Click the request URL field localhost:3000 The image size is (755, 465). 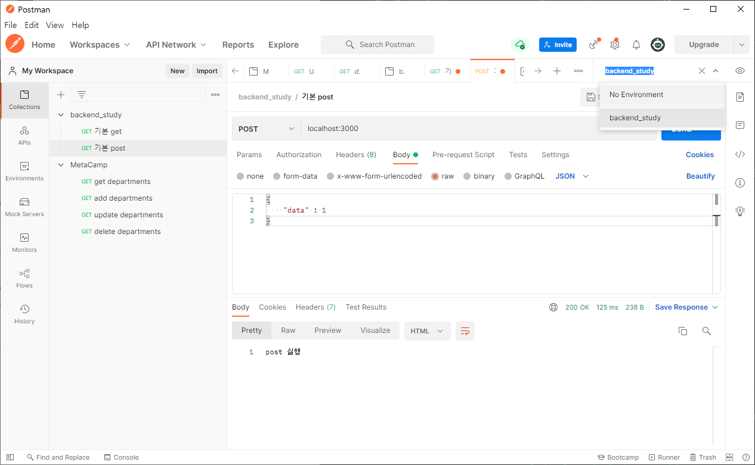[x=478, y=129]
